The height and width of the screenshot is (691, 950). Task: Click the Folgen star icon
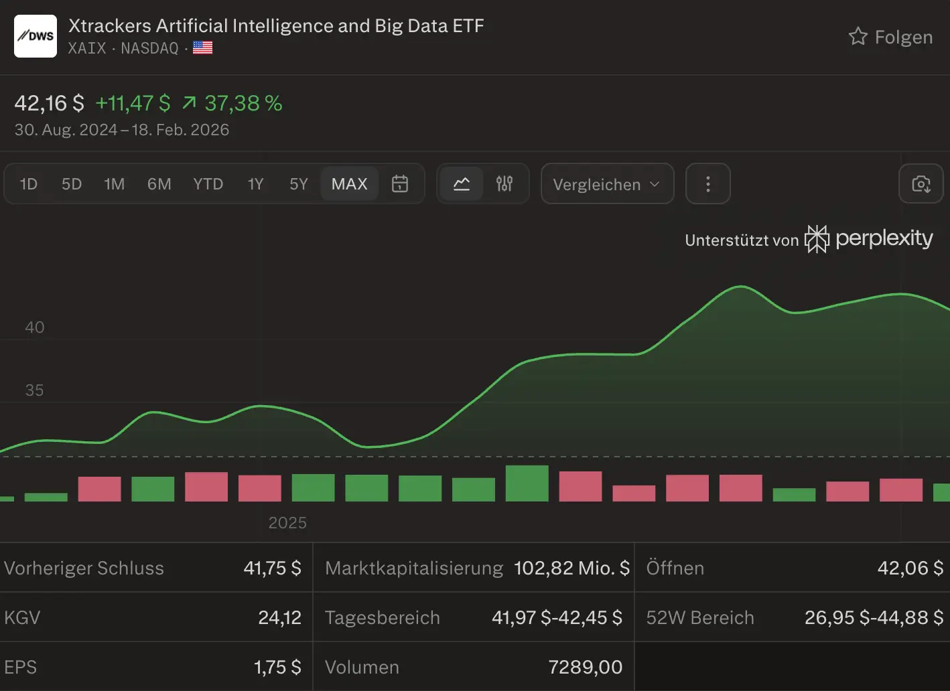tap(858, 37)
